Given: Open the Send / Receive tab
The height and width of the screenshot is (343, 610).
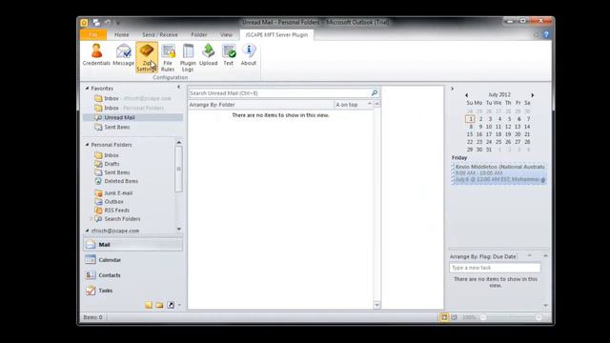Looking at the screenshot, I should 160,34.
